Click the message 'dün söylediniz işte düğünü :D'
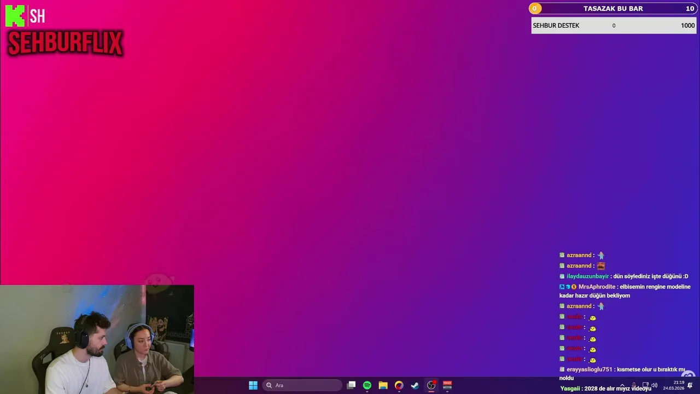The width and height of the screenshot is (700, 394). (x=651, y=276)
